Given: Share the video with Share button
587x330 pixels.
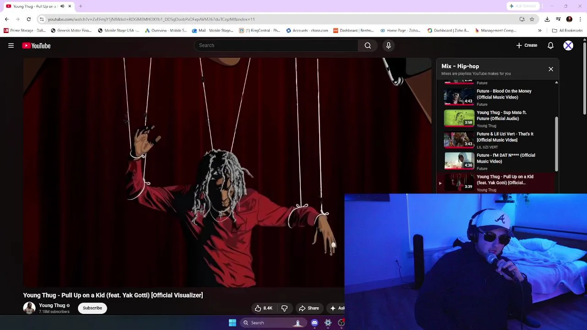Looking at the screenshot, I should pyautogui.click(x=309, y=308).
